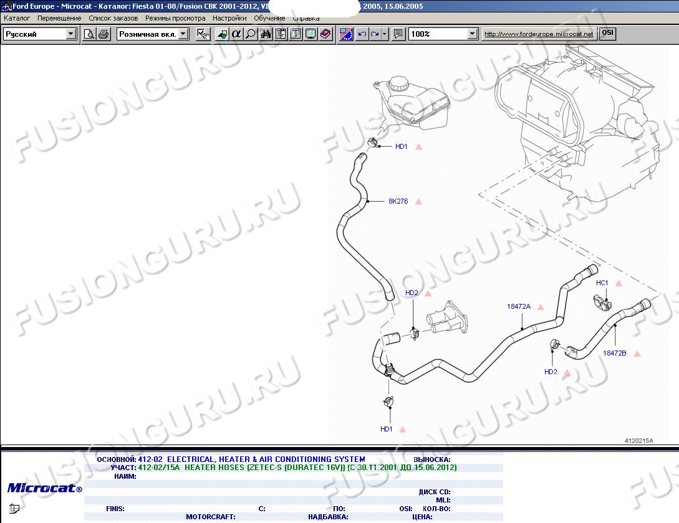679x523 pixels.
Task: Open the 100% zoom level dropdown
Action: (x=473, y=34)
